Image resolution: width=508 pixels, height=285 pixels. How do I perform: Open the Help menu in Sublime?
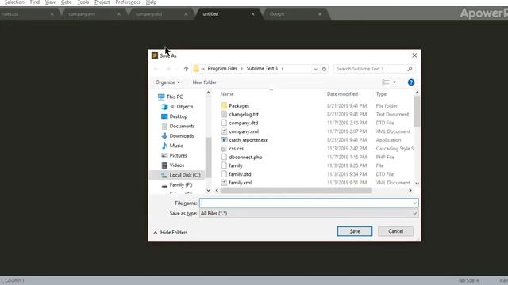pos(152,2)
